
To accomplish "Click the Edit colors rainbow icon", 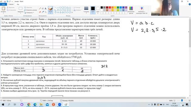I will (x=131, y=9).
